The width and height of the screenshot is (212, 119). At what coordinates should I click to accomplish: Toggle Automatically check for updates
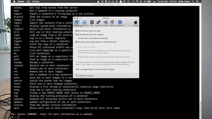pyautogui.click(x=77, y=34)
